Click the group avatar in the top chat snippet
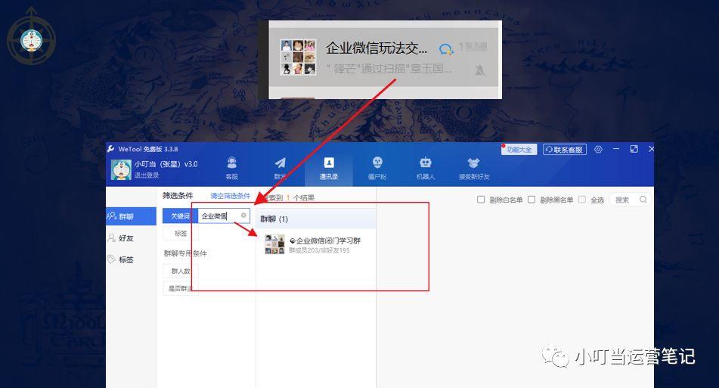 pos(298,57)
